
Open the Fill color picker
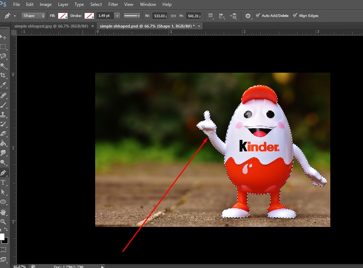tap(63, 16)
